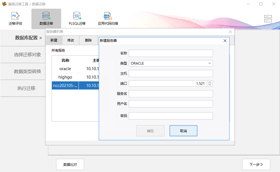Click the 名称 input field
This screenshot has height=172, width=280.
tap(171, 53)
